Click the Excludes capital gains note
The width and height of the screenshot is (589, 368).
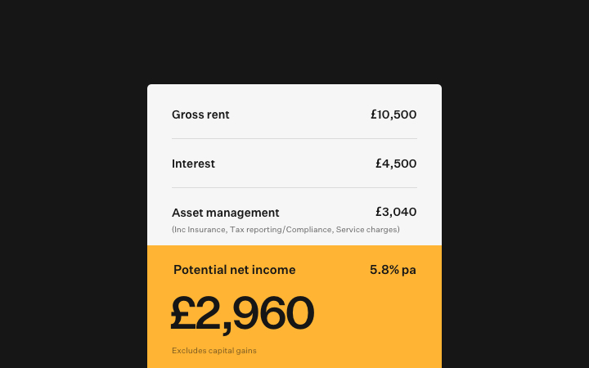pyautogui.click(x=214, y=351)
